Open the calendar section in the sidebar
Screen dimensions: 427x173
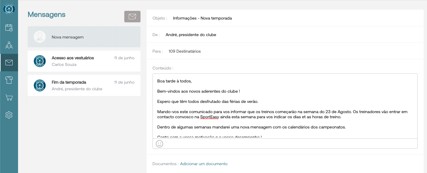tap(9, 28)
